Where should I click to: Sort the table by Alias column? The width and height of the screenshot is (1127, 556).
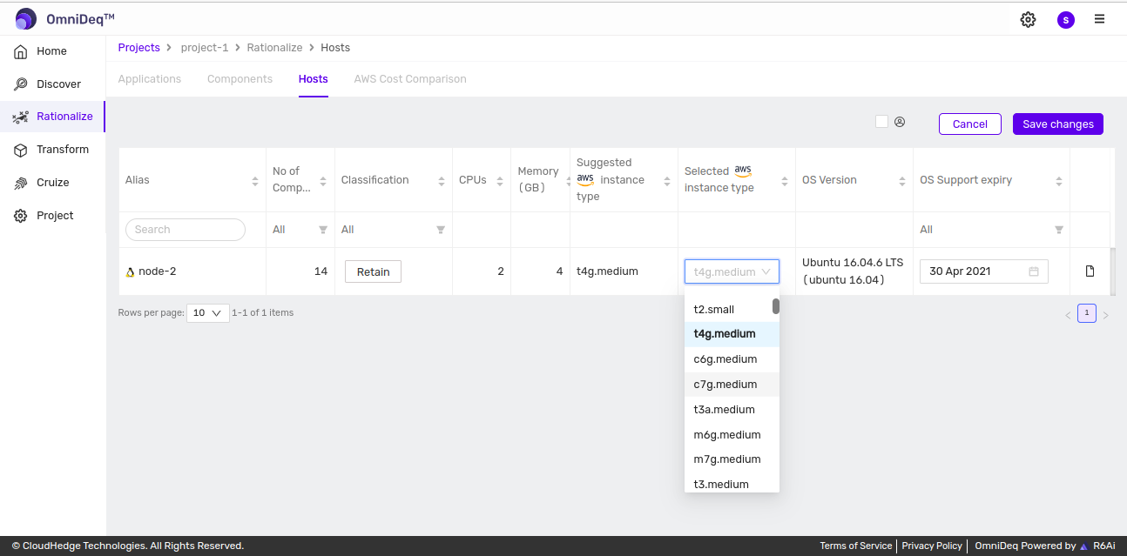click(x=255, y=181)
